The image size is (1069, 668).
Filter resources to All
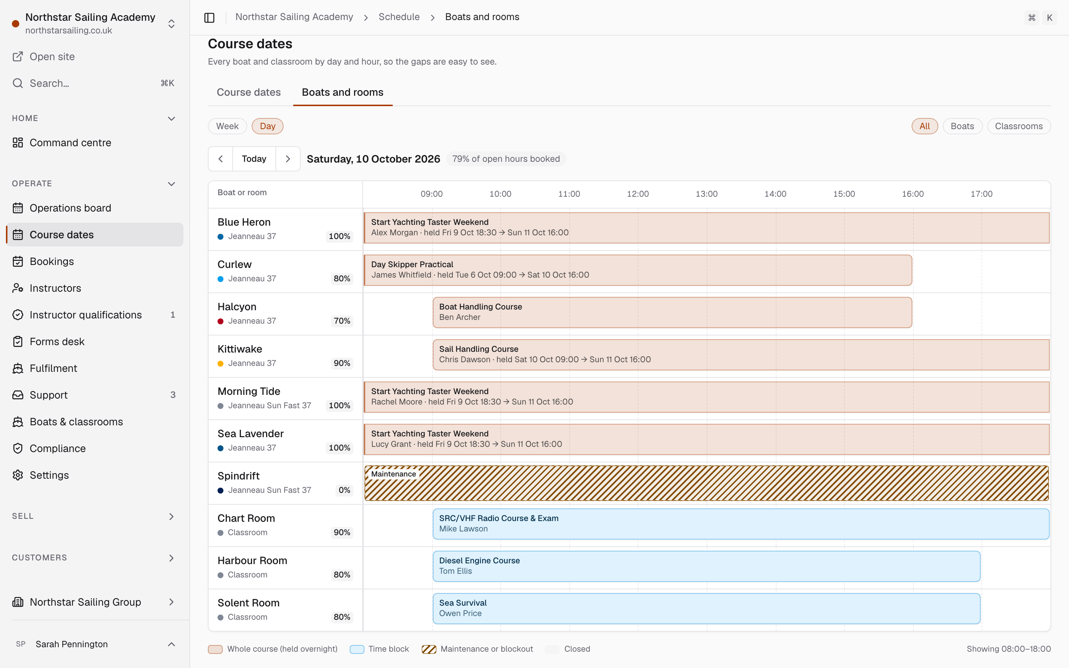click(x=925, y=126)
